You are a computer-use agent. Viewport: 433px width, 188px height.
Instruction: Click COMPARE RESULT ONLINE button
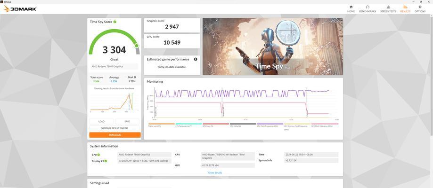pyautogui.click(x=114, y=128)
